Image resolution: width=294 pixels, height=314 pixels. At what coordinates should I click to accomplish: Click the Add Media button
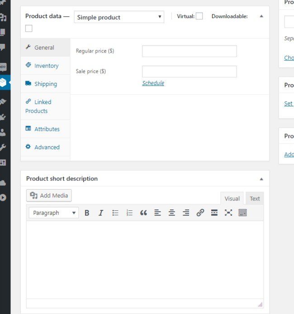tap(49, 195)
